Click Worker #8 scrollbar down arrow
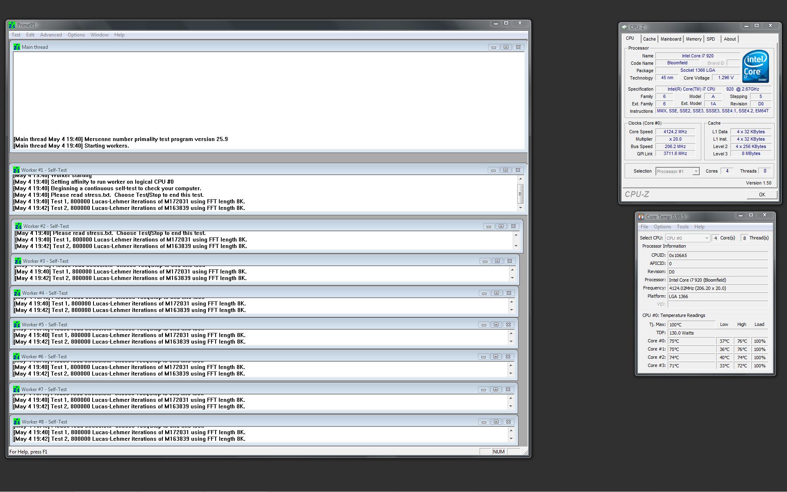This screenshot has height=492, width=787. coord(511,439)
